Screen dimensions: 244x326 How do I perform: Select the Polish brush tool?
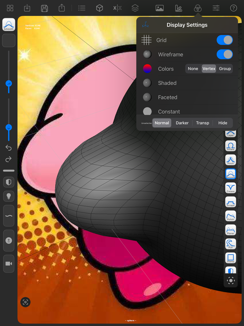(x=230, y=216)
